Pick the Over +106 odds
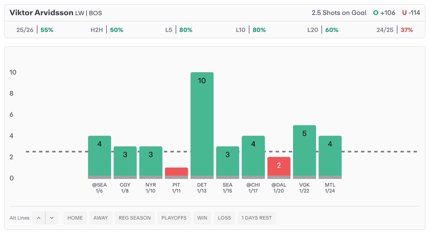Viewport: 431px width, 235px height. tap(384, 13)
